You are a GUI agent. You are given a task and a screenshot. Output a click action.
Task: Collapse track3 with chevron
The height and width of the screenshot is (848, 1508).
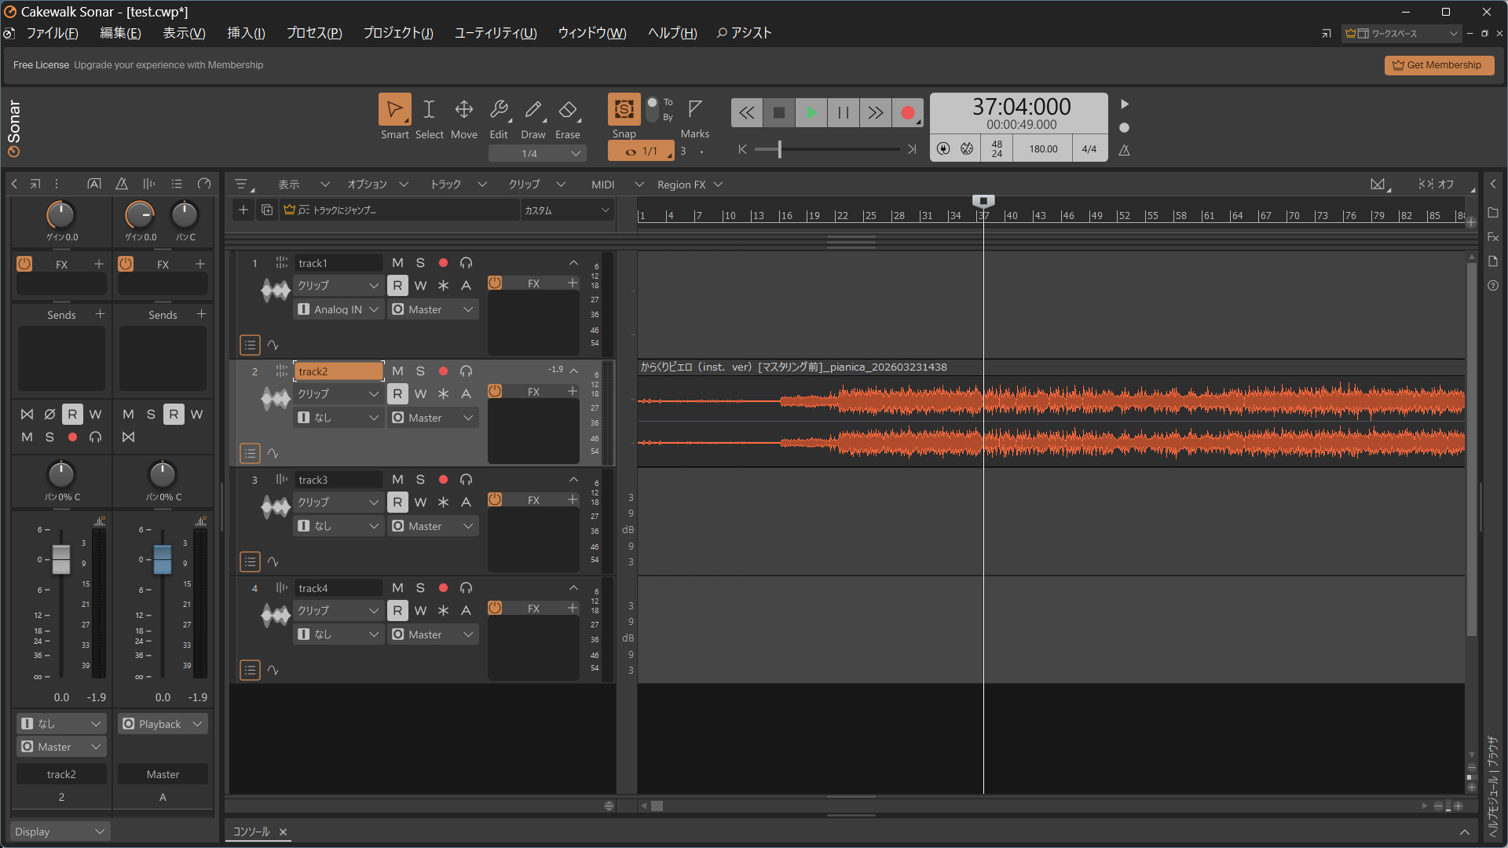(x=573, y=480)
